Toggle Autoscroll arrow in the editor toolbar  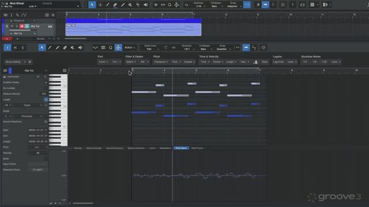coord(246,48)
